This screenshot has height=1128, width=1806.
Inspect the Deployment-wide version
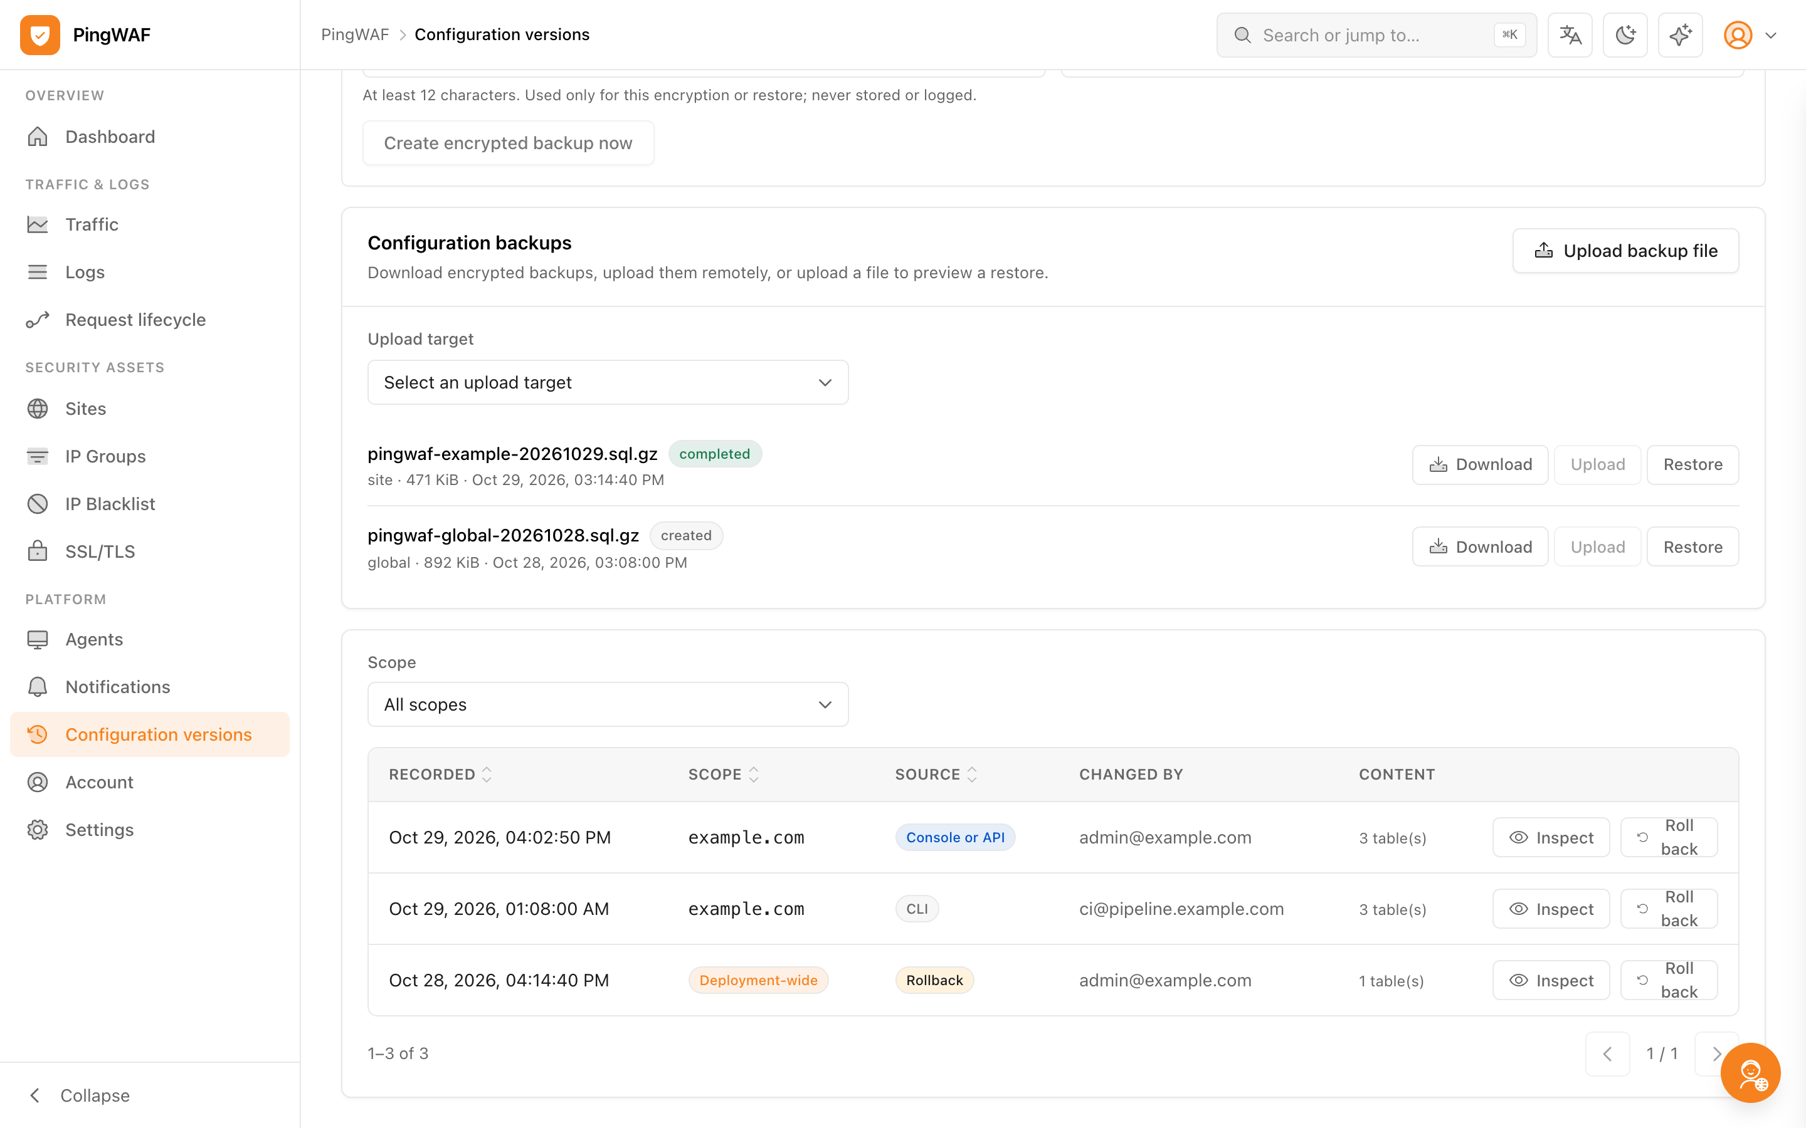click(1551, 980)
